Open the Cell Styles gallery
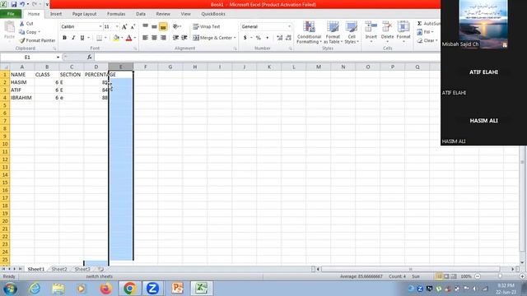The height and width of the screenshot is (296, 527). (x=352, y=32)
